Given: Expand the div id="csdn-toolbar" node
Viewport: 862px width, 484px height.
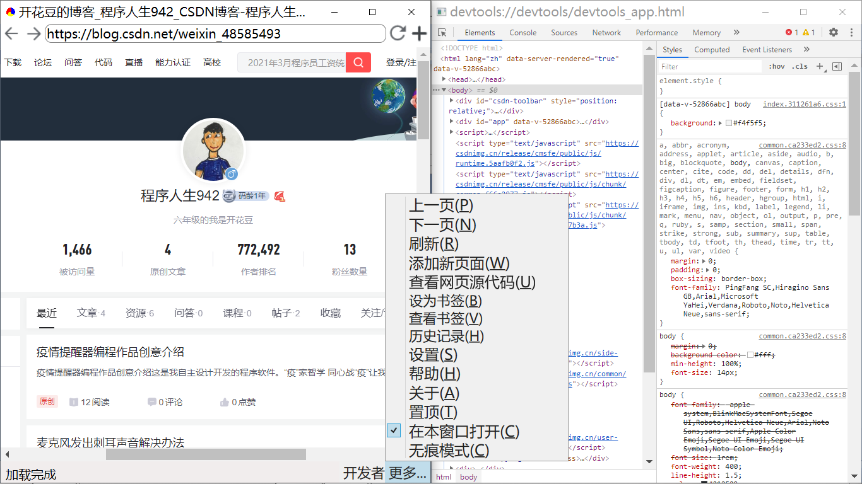Looking at the screenshot, I should tap(452, 101).
